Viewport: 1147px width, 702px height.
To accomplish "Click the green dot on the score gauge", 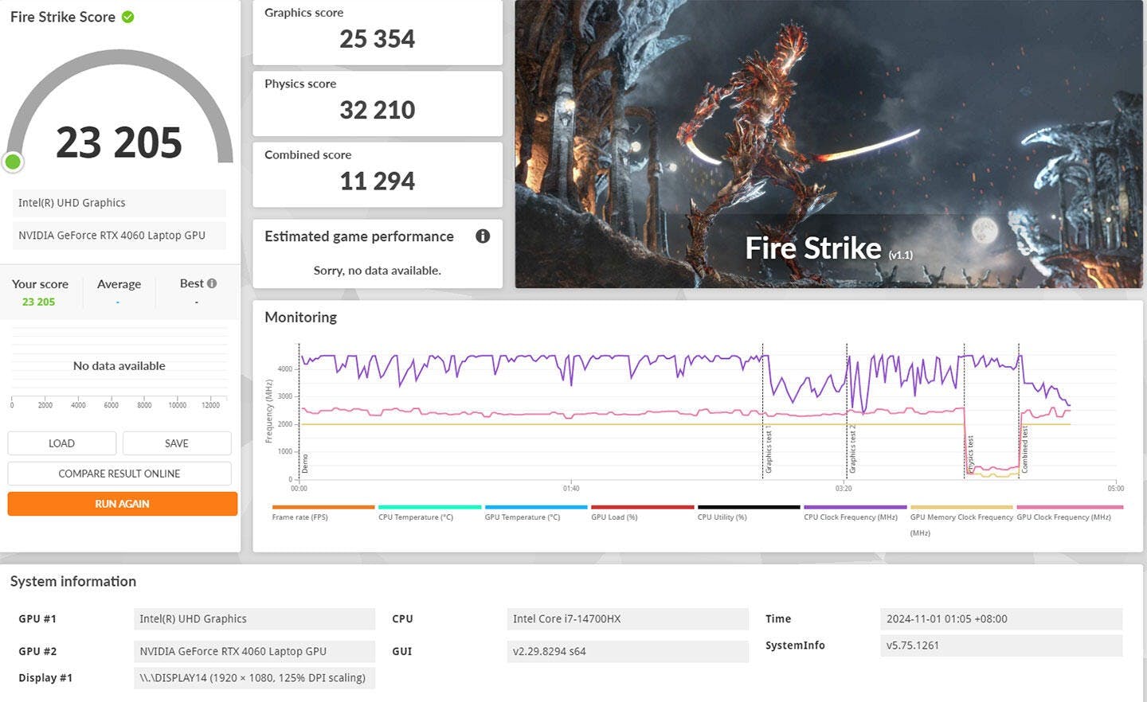I will [13, 162].
